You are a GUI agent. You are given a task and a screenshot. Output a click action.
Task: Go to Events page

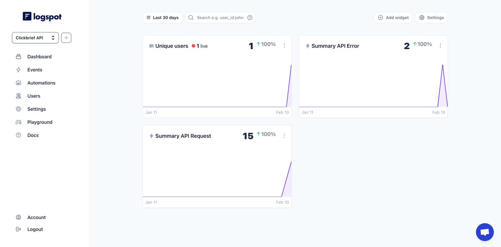(x=35, y=70)
